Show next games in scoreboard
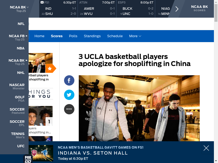 click(x=177, y=9)
